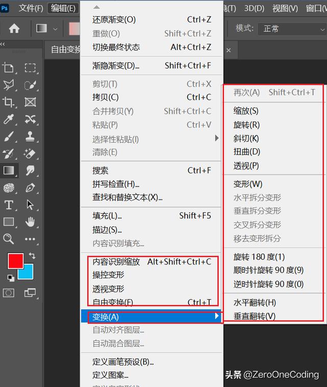Click 旋转 180 度(1) submenu entry
327x387 pixels.
259,257
